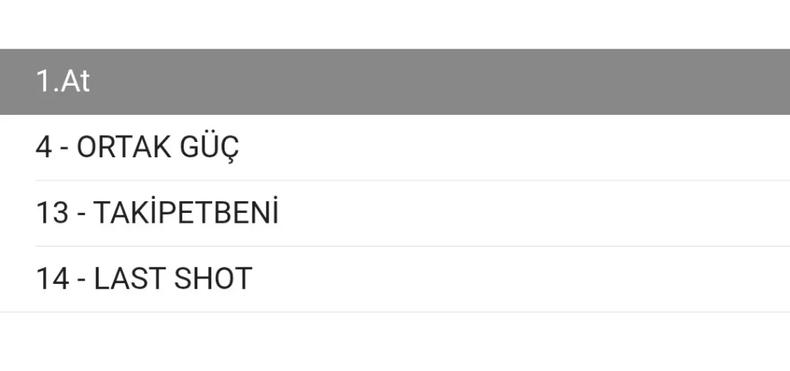Screen dimensions: 790x371
Task: Click the 1.At section header
Action: tap(63, 82)
